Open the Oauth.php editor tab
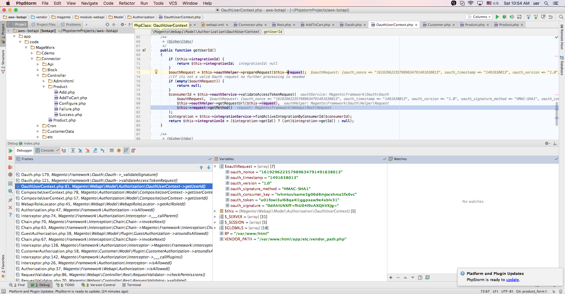Viewport: 565px width, 294px height. click(x=353, y=25)
